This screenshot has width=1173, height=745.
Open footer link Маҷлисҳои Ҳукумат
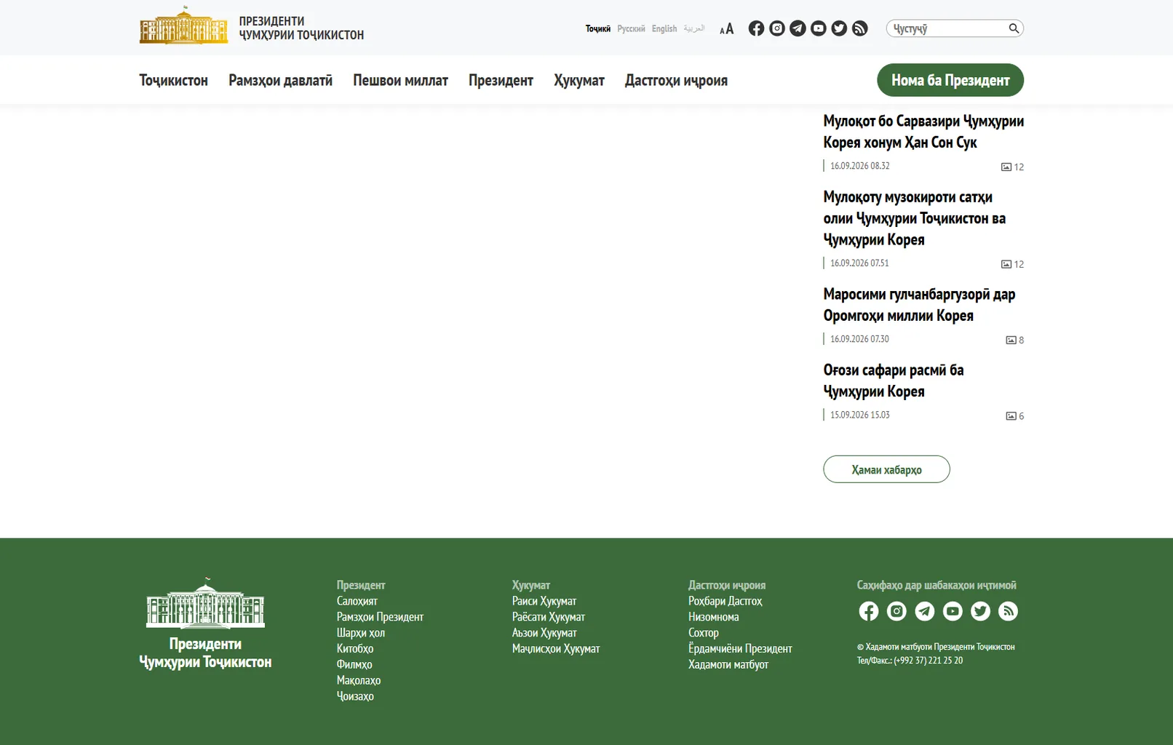click(x=556, y=648)
